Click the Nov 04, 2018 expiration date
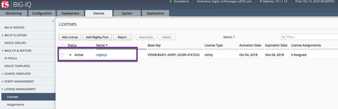The height and width of the screenshot is (109, 338). [274, 55]
